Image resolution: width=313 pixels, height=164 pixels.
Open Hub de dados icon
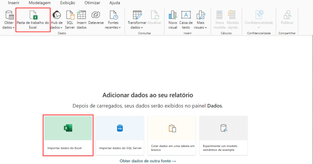(57, 15)
